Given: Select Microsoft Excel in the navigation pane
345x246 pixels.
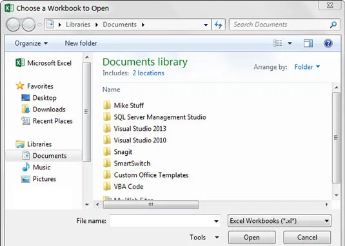Looking at the screenshot, I should click(x=44, y=63).
